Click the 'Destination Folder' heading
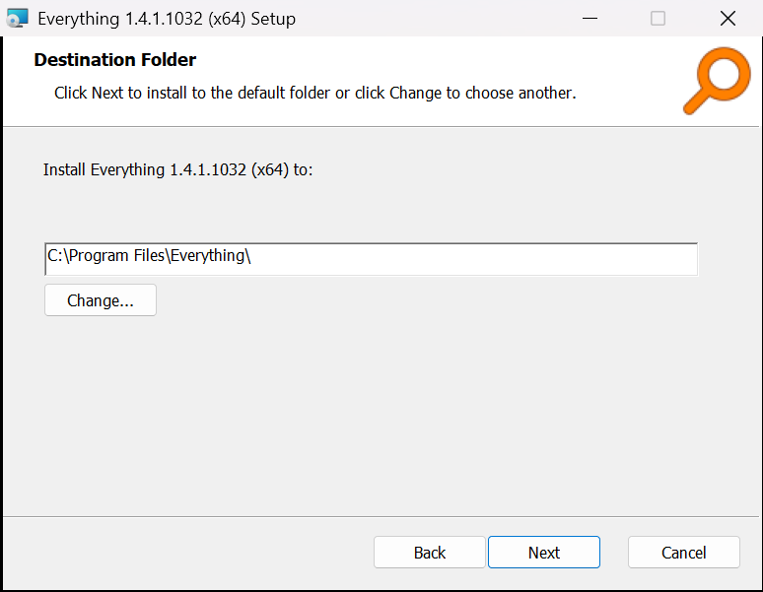Screen dimensions: 763x592 pos(114,60)
